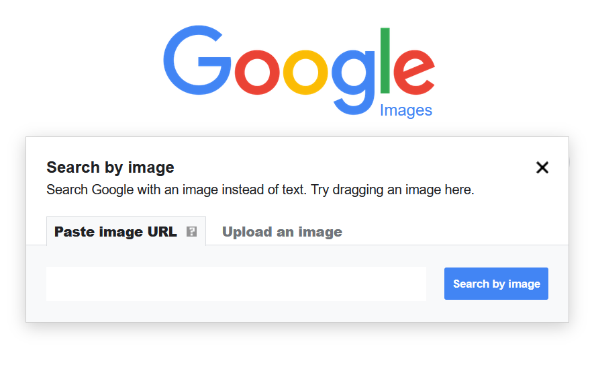Focus the image URL text field
Screen dimensions: 592x369
(236, 284)
